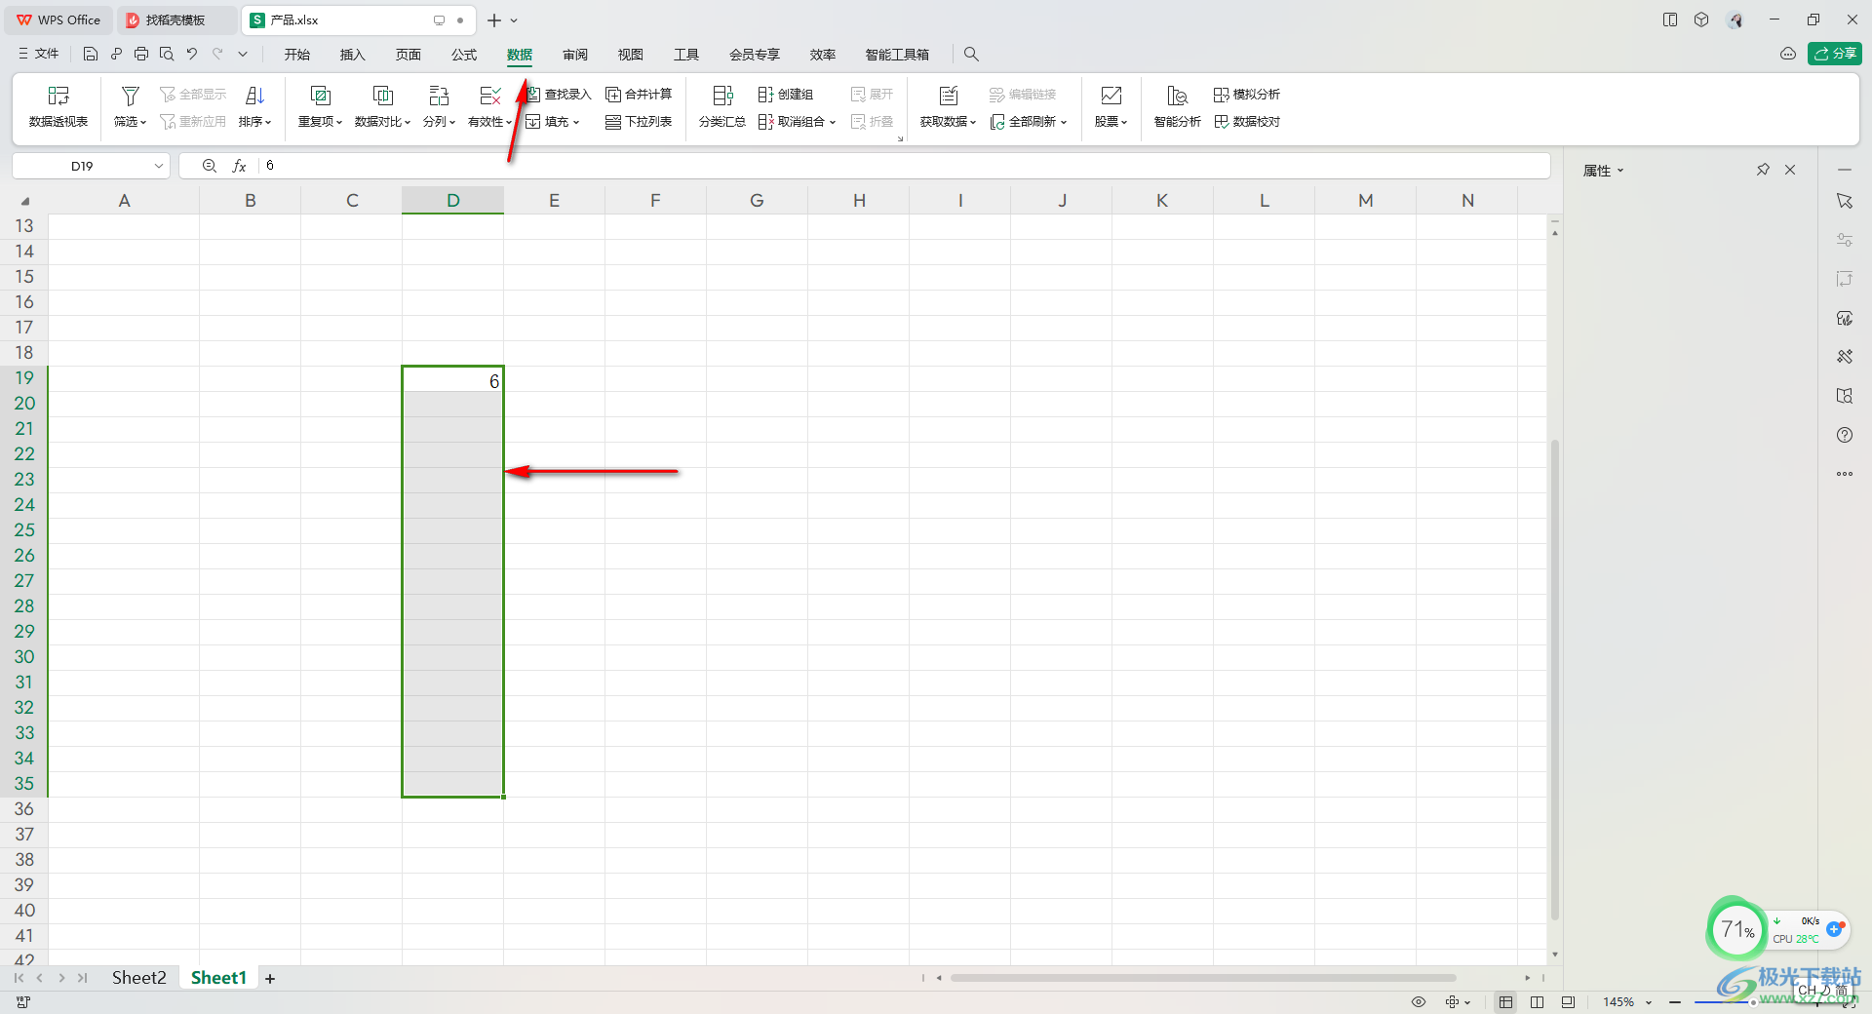
Task: Select row header 19
Action: [24, 378]
